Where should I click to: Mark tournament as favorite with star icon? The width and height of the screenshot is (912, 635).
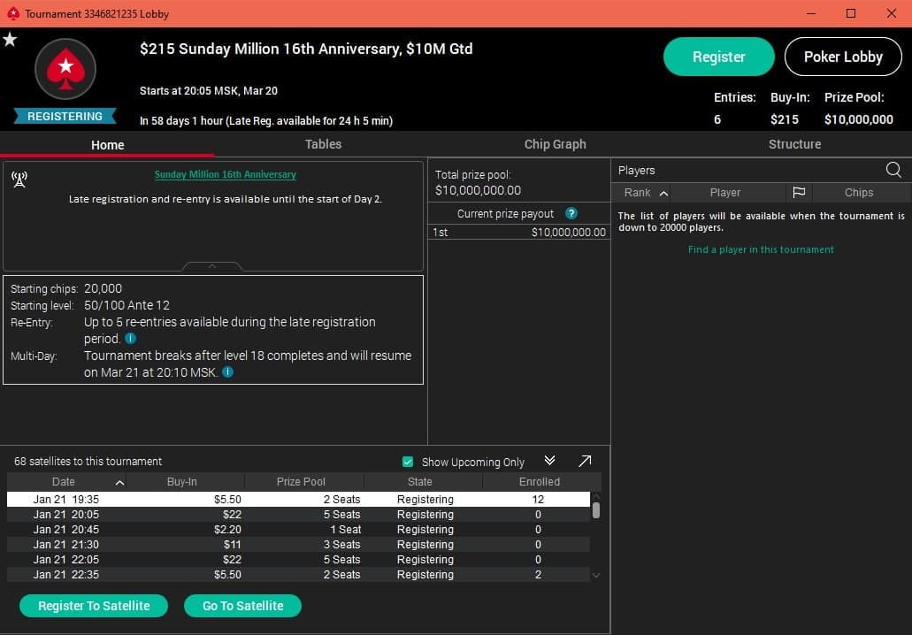click(x=10, y=40)
